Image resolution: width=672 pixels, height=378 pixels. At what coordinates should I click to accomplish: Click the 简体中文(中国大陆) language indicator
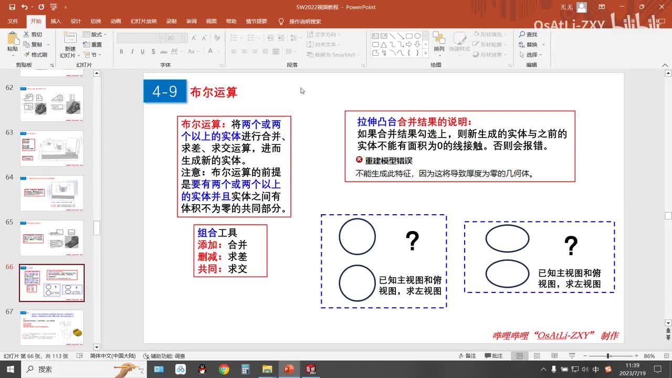[x=112, y=356]
